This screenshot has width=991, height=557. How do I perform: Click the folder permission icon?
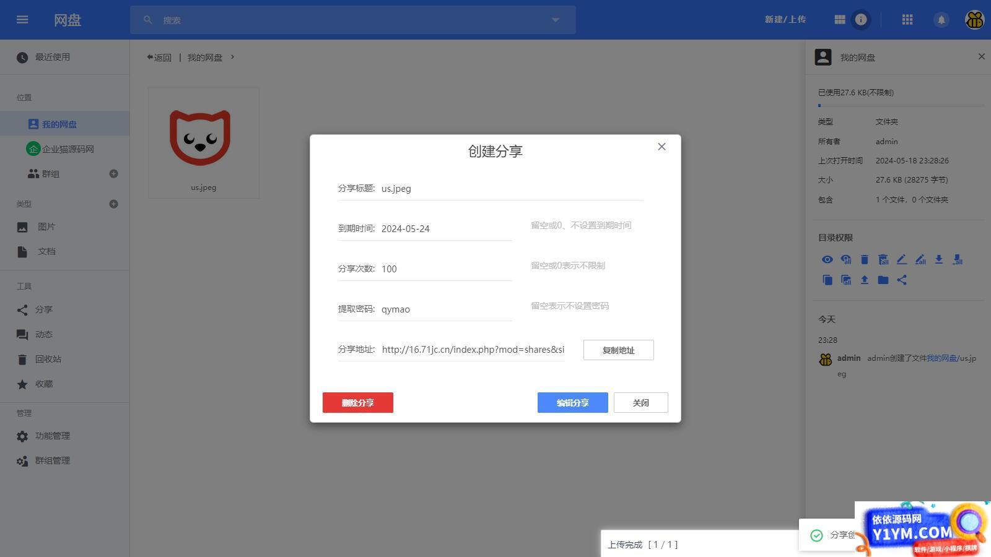(883, 280)
